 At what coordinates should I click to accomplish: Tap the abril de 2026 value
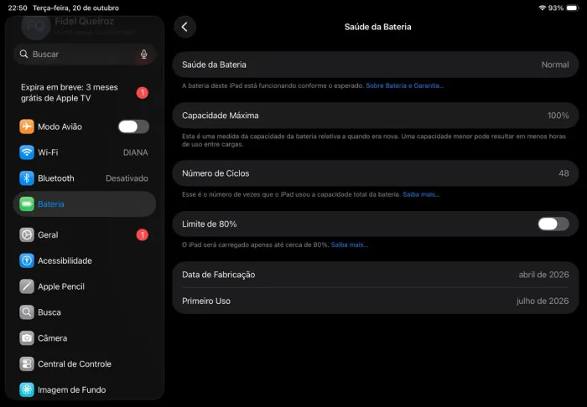point(543,275)
